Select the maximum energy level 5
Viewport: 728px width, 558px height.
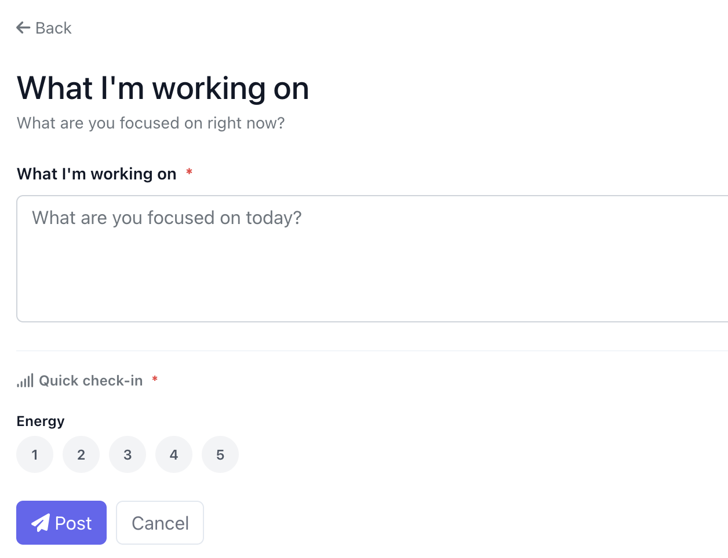coord(220,454)
